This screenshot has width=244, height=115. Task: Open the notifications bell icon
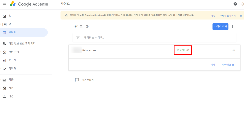click(243, 4)
